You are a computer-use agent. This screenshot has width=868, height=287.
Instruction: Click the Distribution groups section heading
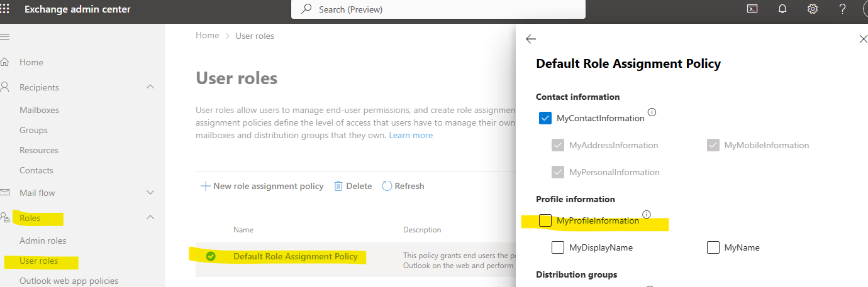(577, 274)
